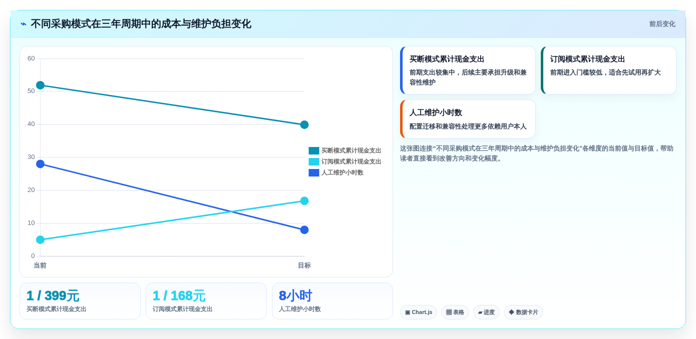Click the 30 y-axis tick label

[x=31, y=157]
